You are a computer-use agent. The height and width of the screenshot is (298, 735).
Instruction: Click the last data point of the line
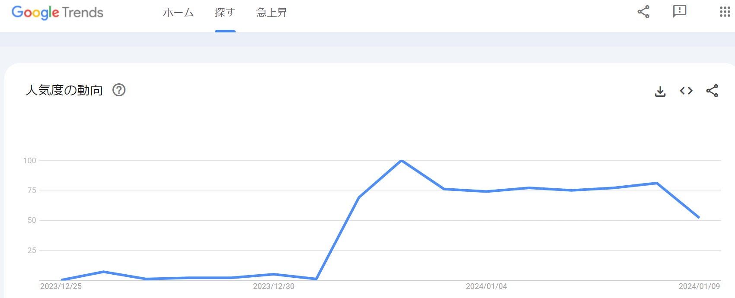699,217
